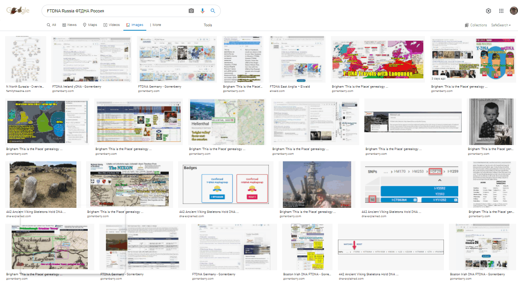Switch to the Videos tab
The image size is (518, 285).
[111, 25]
